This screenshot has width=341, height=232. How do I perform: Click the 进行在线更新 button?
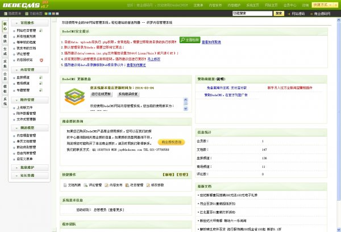(101, 94)
